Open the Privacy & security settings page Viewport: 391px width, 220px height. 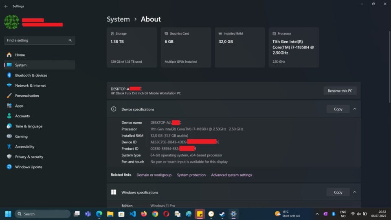pyautogui.click(x=29, y=157)
